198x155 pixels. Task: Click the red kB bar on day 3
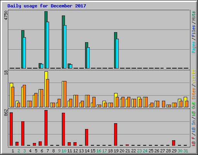point(23,133)
